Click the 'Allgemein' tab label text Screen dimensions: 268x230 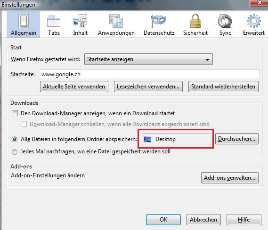tap(24, 33)
